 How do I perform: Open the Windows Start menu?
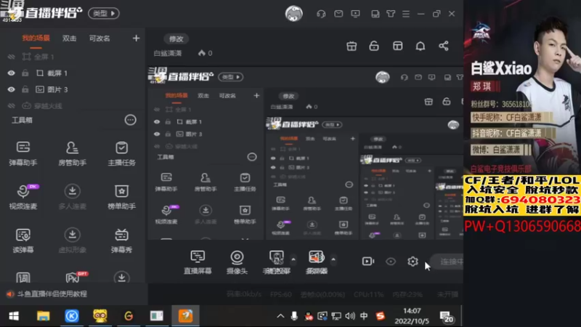pos(14,316)
